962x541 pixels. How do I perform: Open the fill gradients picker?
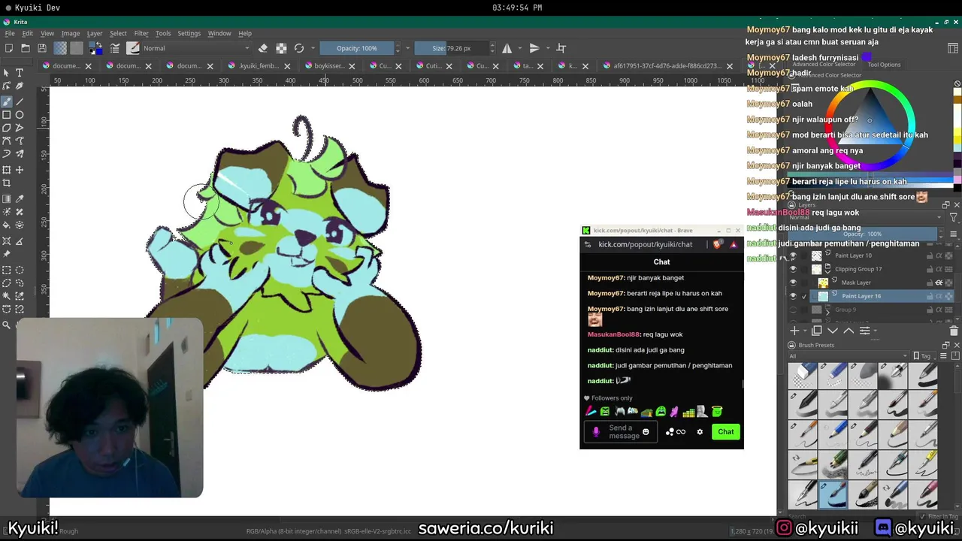(x=61, y=48)
